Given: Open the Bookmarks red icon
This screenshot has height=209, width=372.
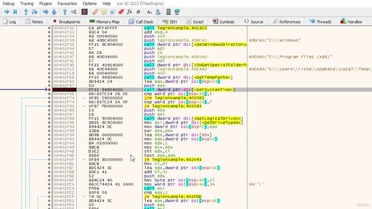Looking at the screenshot, I should click(121, 12).
